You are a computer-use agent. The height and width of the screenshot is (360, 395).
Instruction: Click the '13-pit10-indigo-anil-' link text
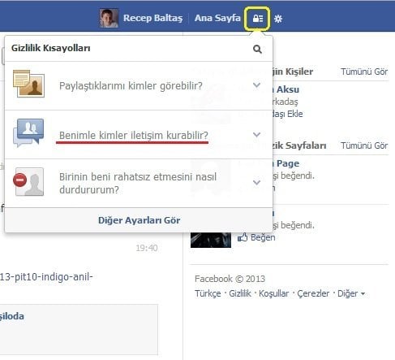click(46, 277)
